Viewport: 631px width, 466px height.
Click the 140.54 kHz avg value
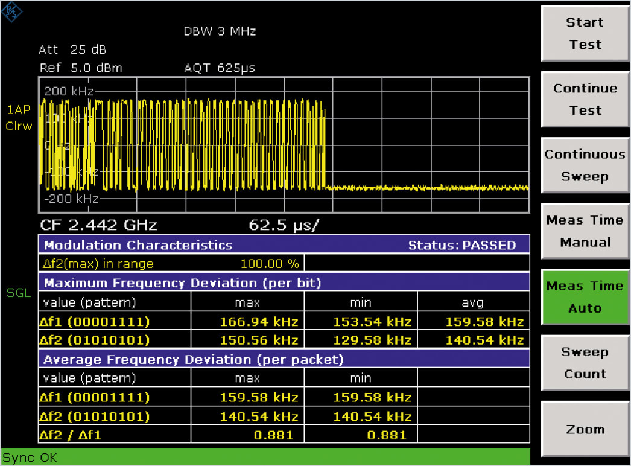pyautogui.click(x=484, y=340)
